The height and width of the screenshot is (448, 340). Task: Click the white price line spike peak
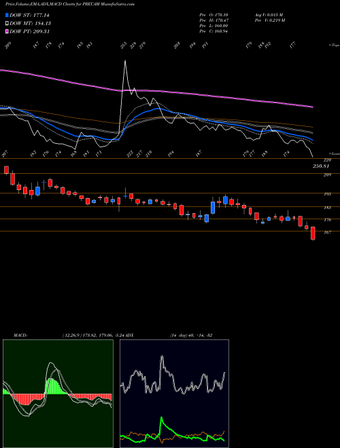point(125,61)
